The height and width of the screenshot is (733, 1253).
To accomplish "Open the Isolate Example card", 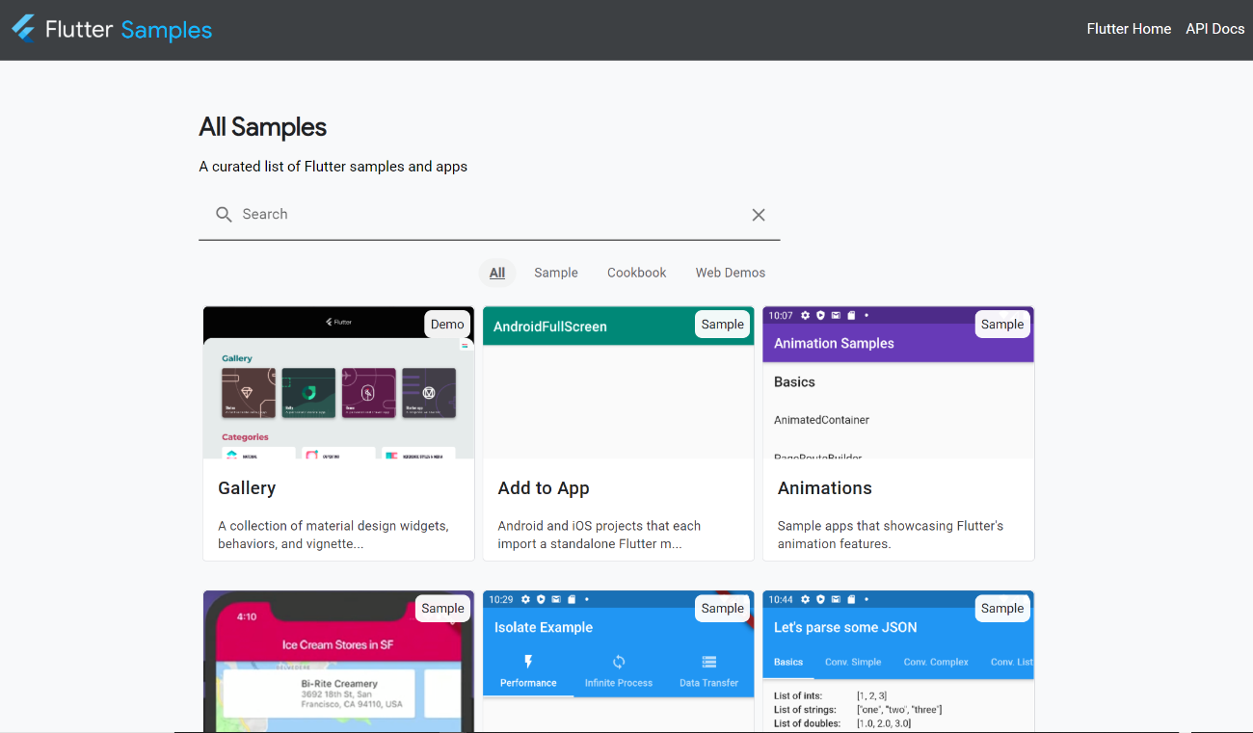I will 618,662.
